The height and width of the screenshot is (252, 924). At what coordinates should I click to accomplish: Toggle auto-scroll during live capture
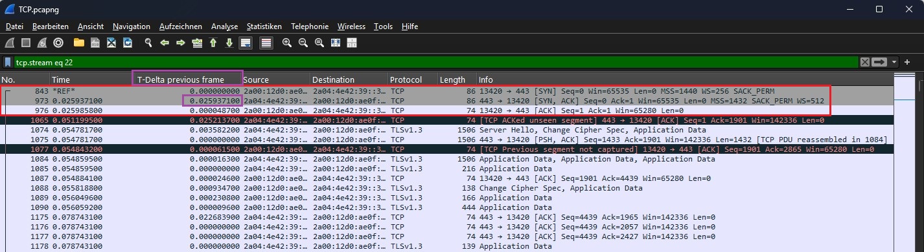tap(246, 43)
